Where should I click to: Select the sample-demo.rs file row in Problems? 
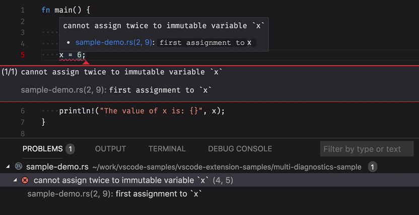[x=57, y=167]
